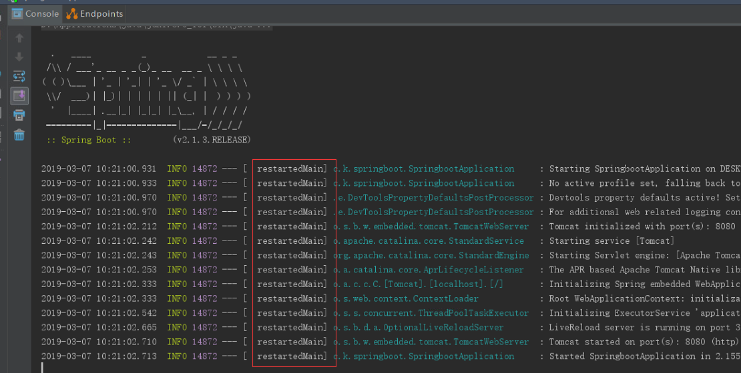Click timestamp '2019-03-07 10:21:02.710'
The image size is (741, 373).
[99, 342]
